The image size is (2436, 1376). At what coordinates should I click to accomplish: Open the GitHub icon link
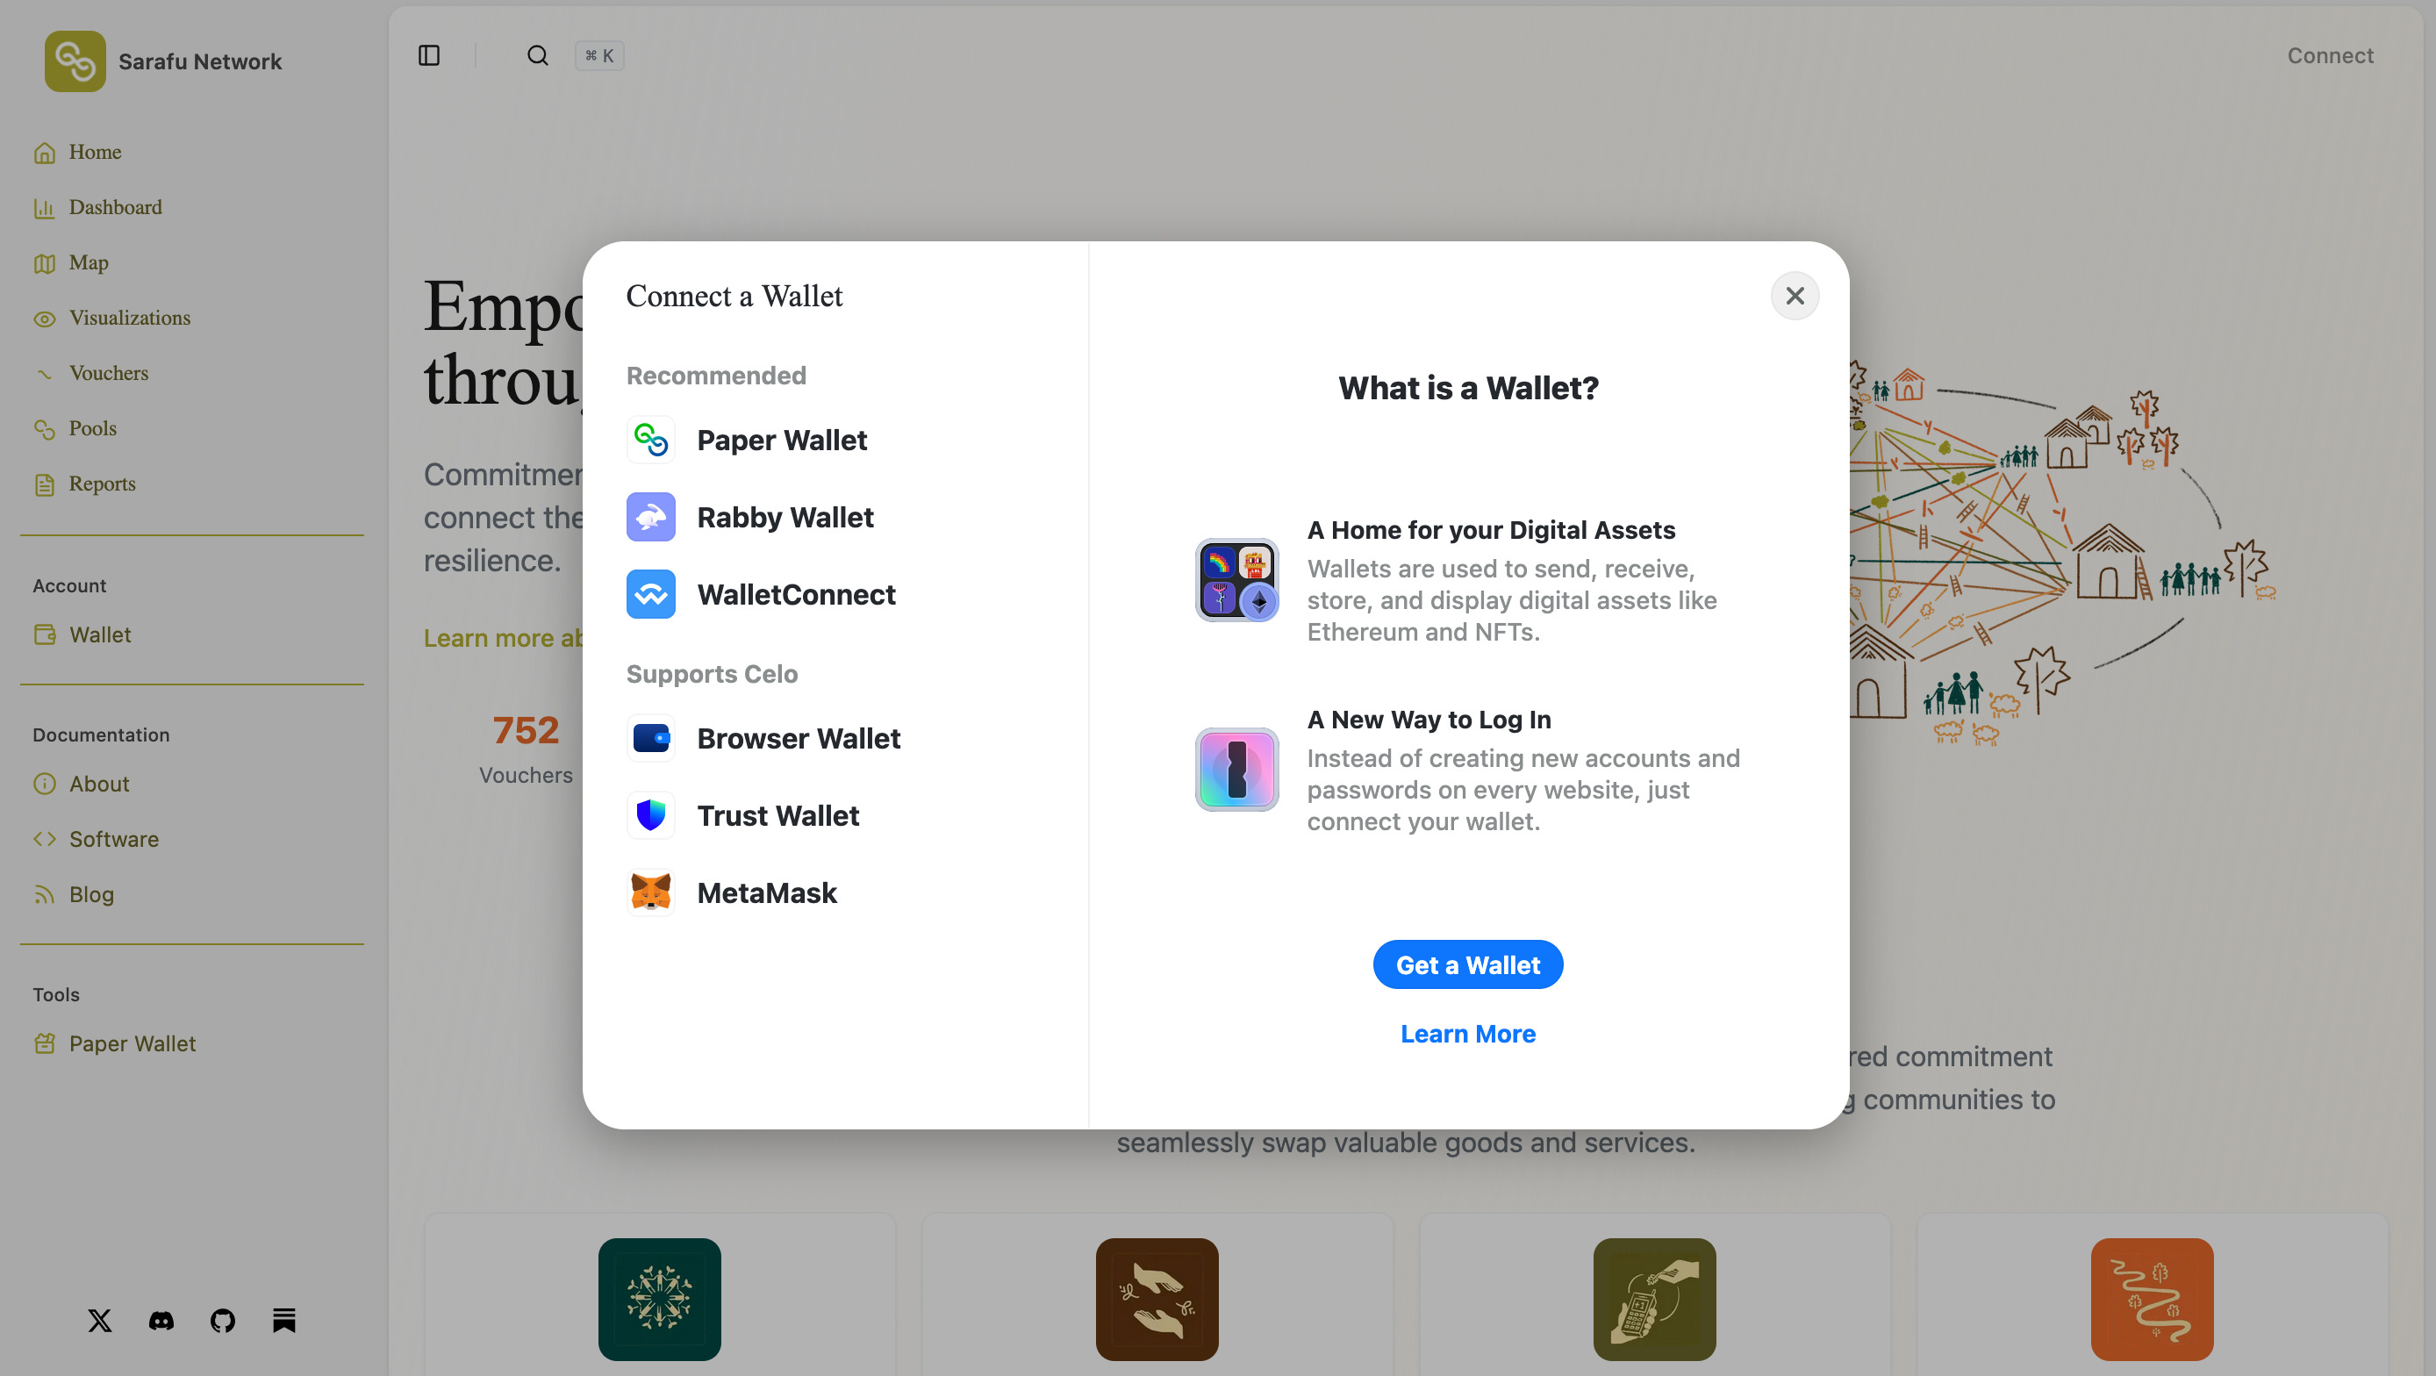[222, 1320]
